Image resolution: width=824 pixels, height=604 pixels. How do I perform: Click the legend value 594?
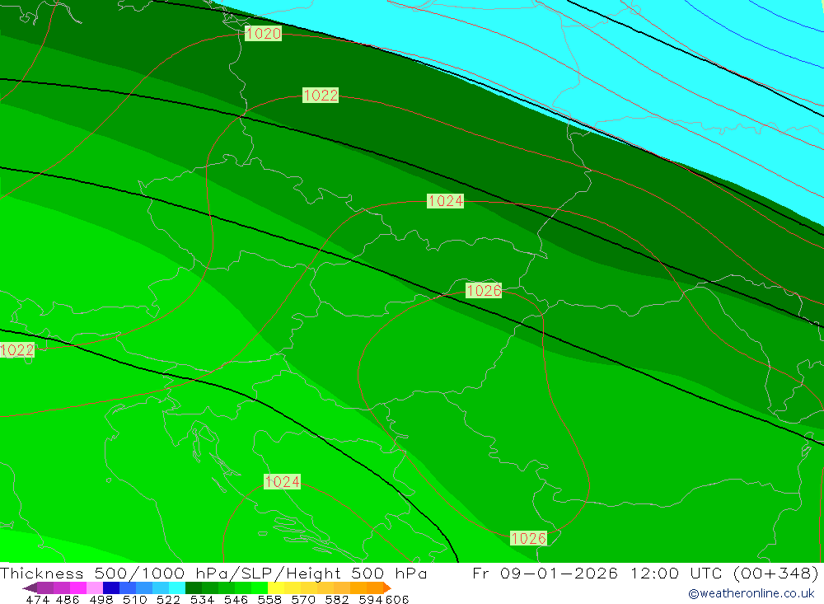click(371, 599)
